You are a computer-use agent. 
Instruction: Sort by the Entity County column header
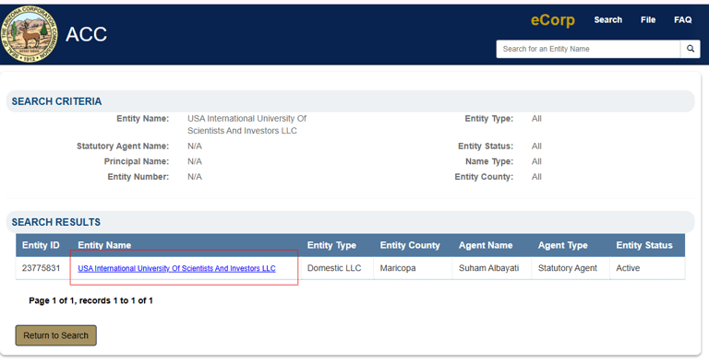[410, 245]
